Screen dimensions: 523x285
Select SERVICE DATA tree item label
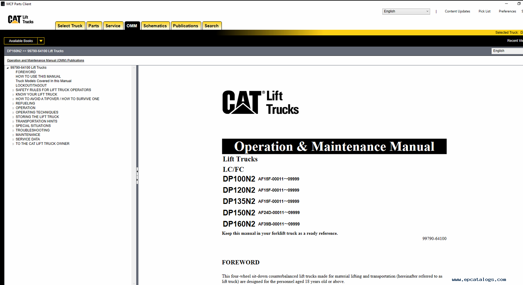point(28,139)
